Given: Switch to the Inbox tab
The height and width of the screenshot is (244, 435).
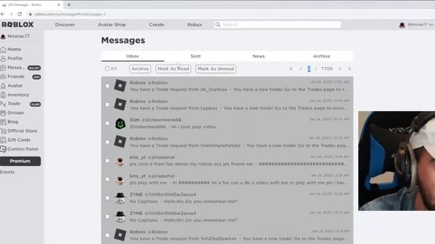Looking at the screenshot, I should 133,56.
